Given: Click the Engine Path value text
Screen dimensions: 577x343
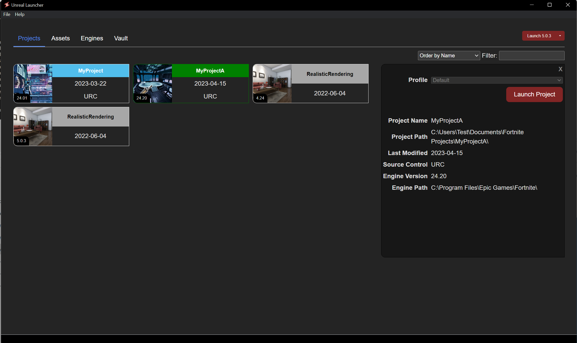Looking at the screenshot, I should pyautogui.click(x=484, y=188).
